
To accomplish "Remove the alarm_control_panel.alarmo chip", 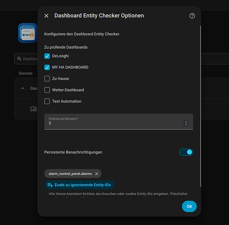I will [x=97, y=174].
